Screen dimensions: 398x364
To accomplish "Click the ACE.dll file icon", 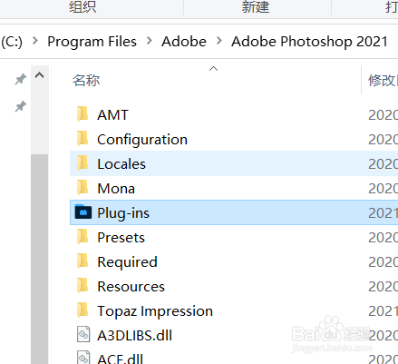I will (83, 358).
